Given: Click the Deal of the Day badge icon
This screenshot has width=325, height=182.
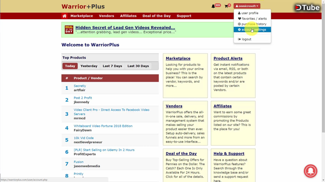Looking at the screenshot, I should tap(69, 29).
